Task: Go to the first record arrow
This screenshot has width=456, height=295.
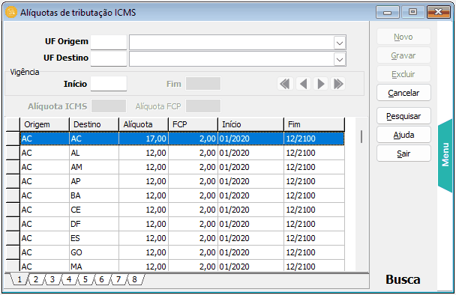Action: click(285, 84)
